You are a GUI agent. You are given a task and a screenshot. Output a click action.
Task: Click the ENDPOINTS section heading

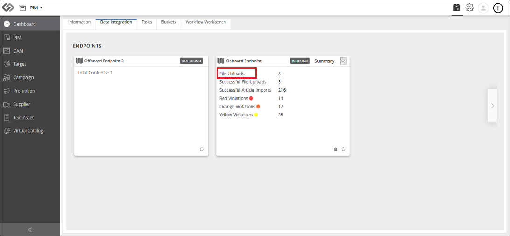pos(87,46)
